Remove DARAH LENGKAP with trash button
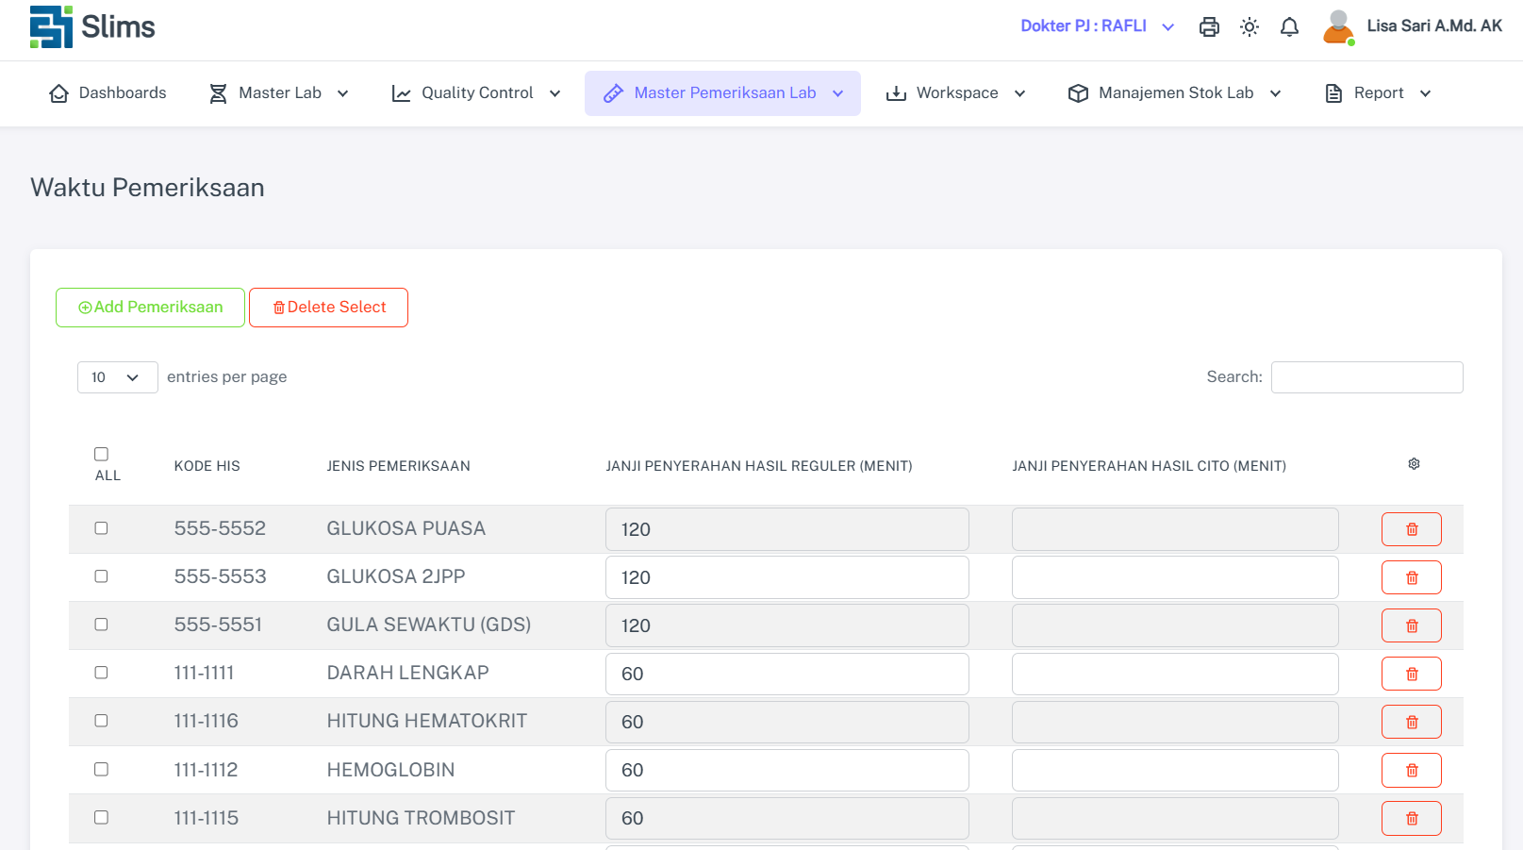The image size is (1523, 850). pos(1411,674)
